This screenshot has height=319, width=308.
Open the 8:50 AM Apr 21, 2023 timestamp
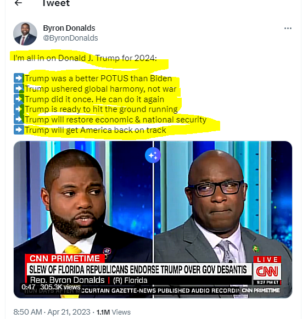(x=52, y=312)
